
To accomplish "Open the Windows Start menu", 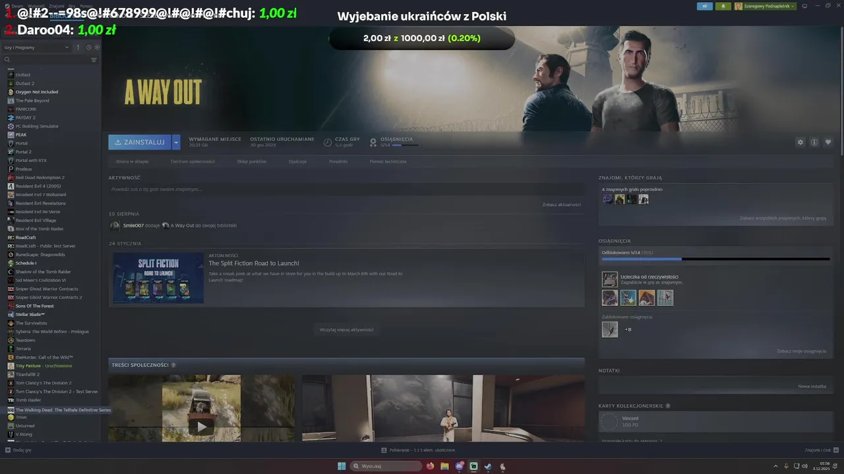I will coord(342,466).
